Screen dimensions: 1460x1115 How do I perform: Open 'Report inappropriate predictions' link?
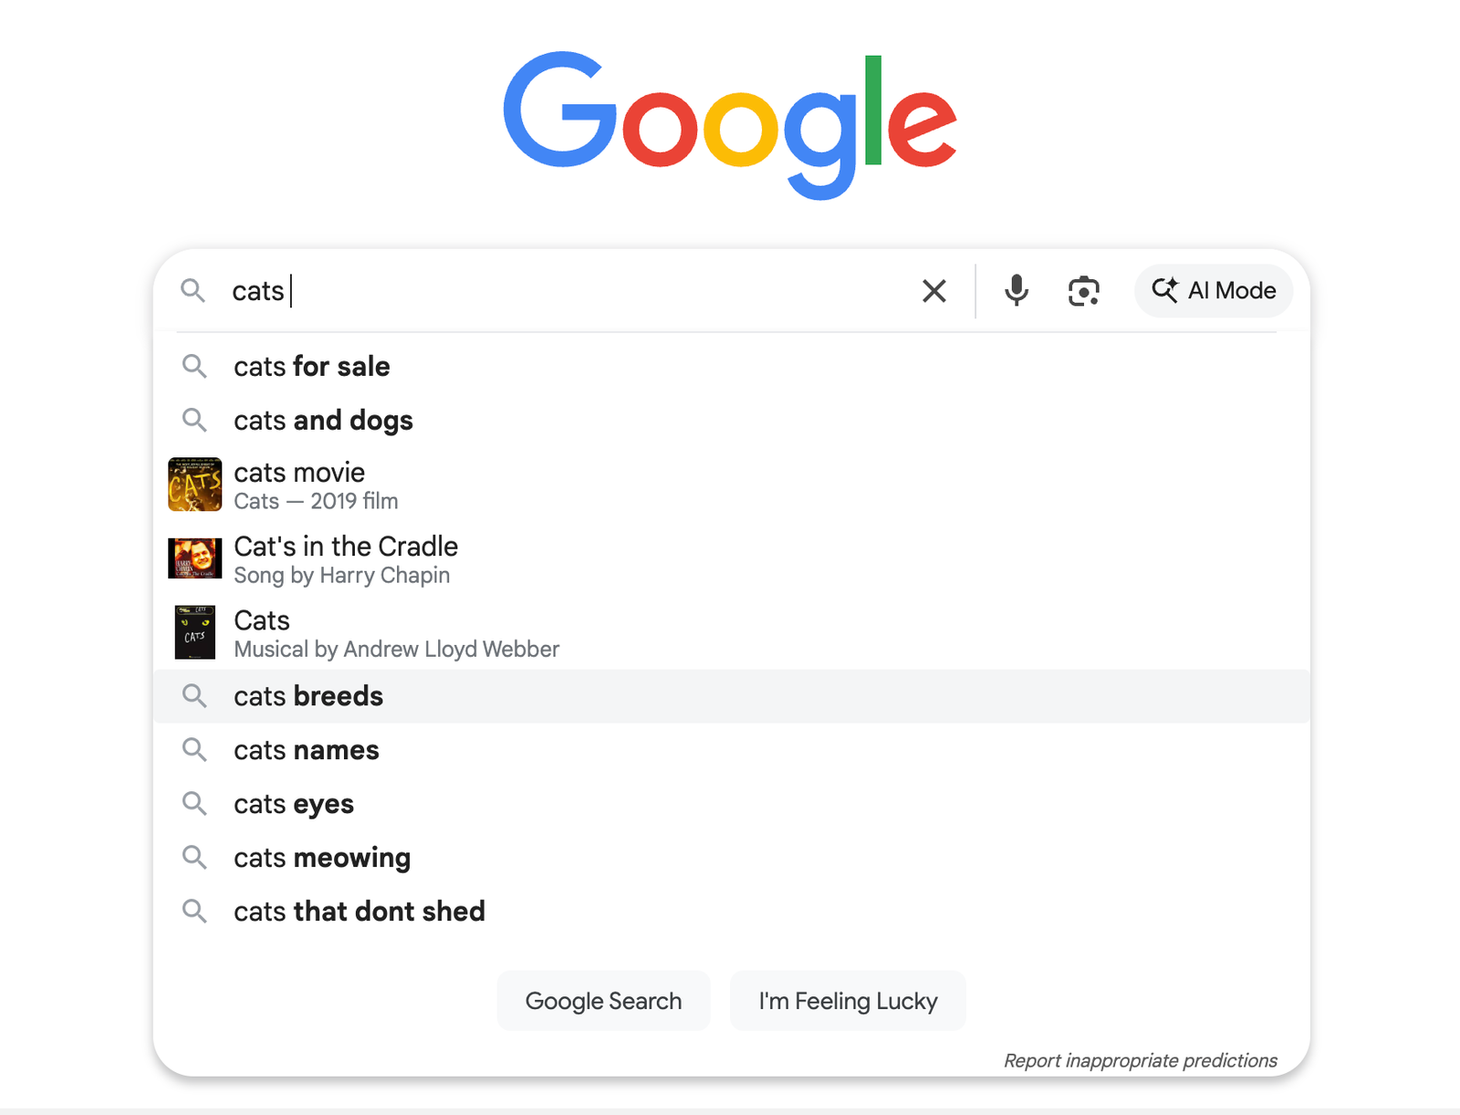[x=1140, y=1060]
